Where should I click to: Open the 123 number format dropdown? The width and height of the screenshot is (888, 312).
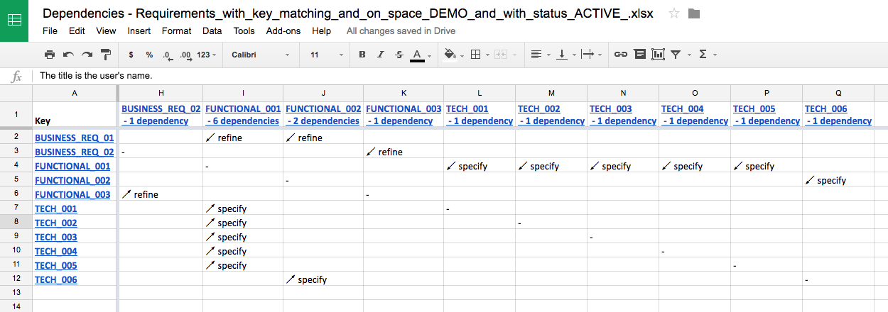coord(207,55)
